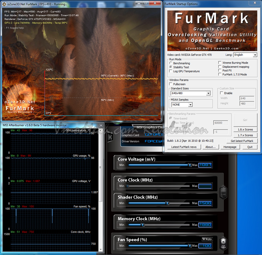Enable Xtreme Burning Mode
Screen dimensions: 262x255
click(220, 63)
